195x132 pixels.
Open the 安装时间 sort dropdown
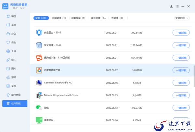point(182,18)
